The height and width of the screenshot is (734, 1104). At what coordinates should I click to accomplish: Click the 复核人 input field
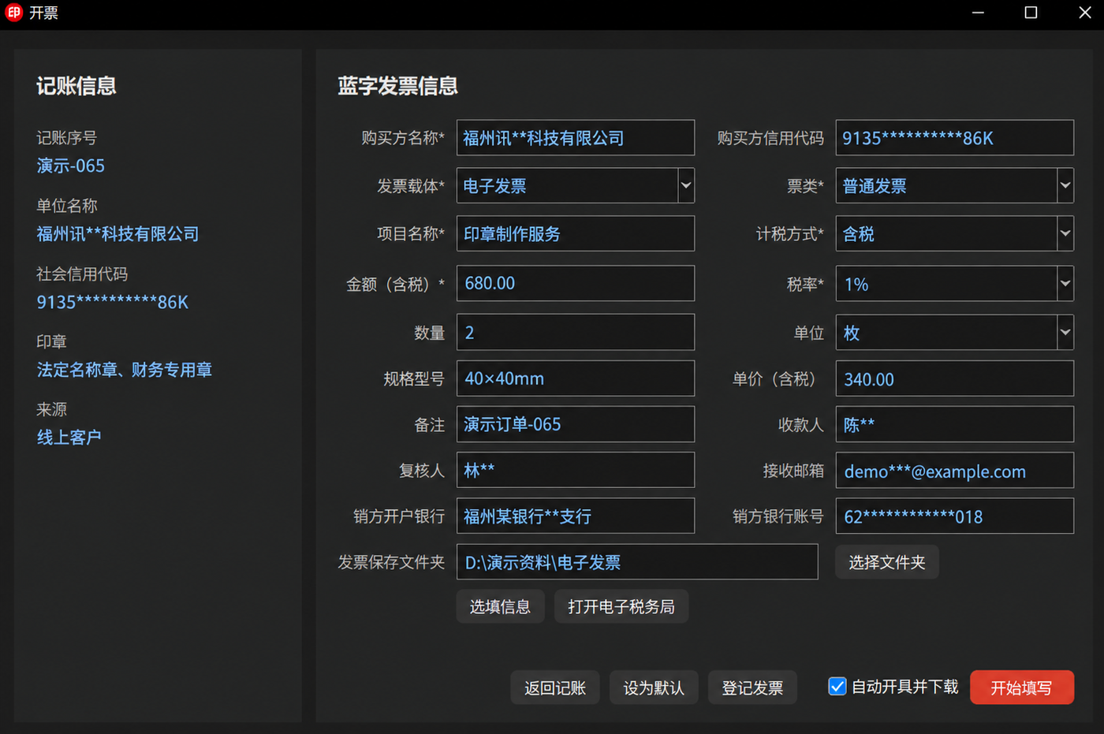(576, 470)
